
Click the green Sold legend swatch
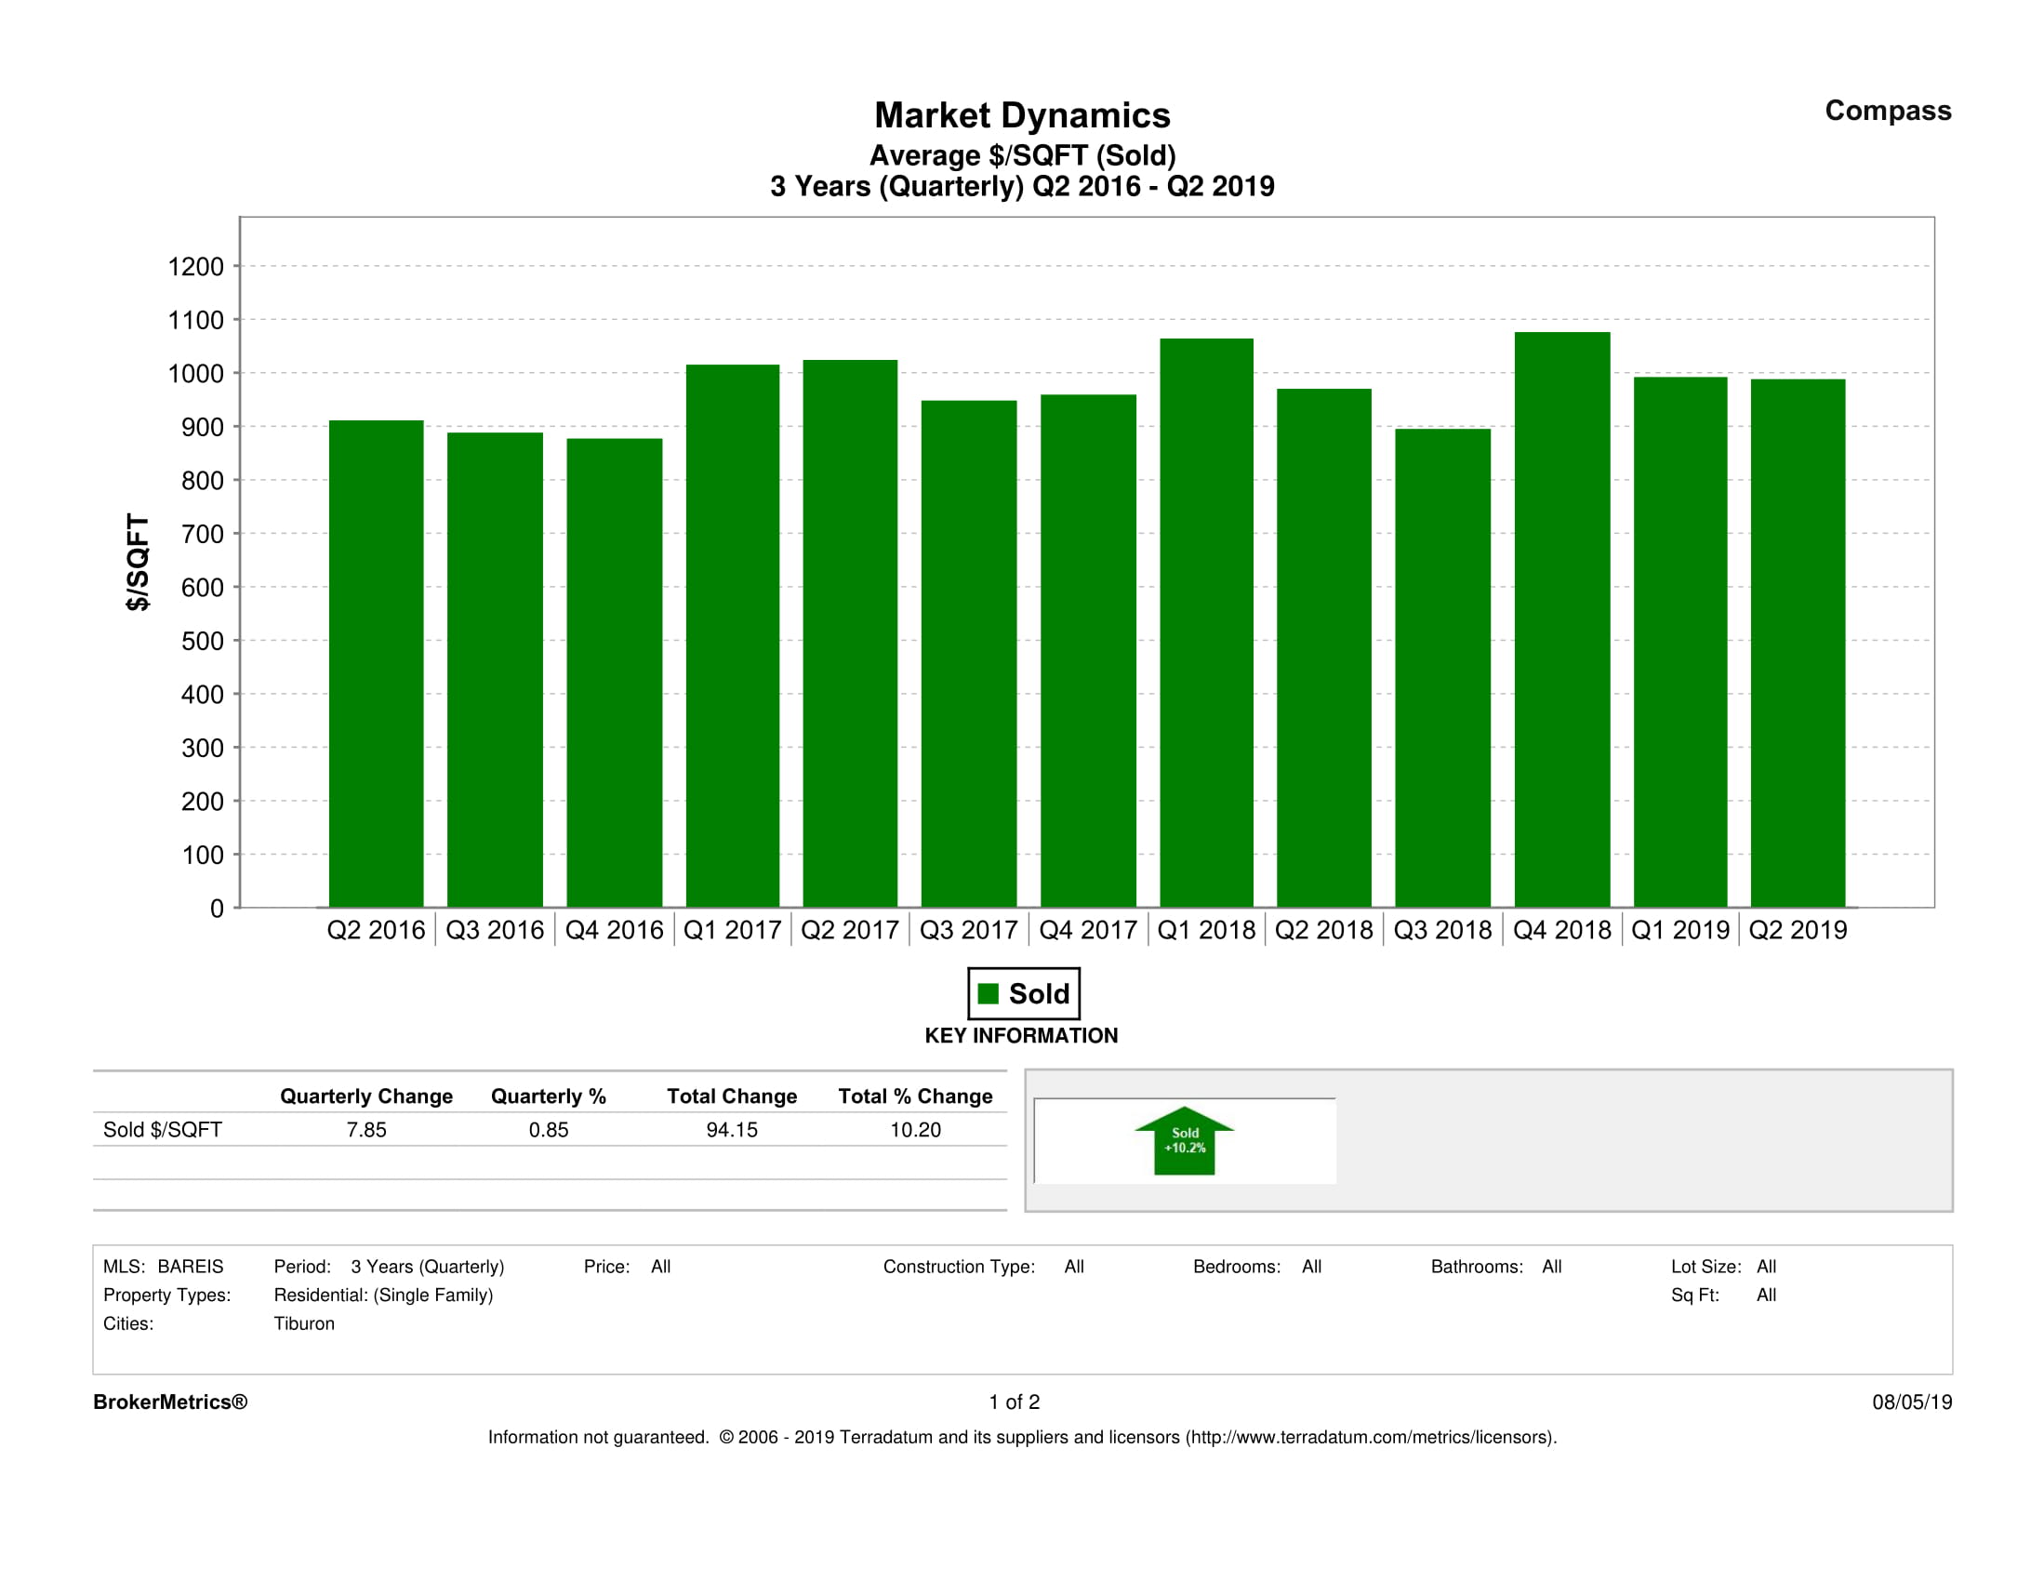tap(988, 993)
